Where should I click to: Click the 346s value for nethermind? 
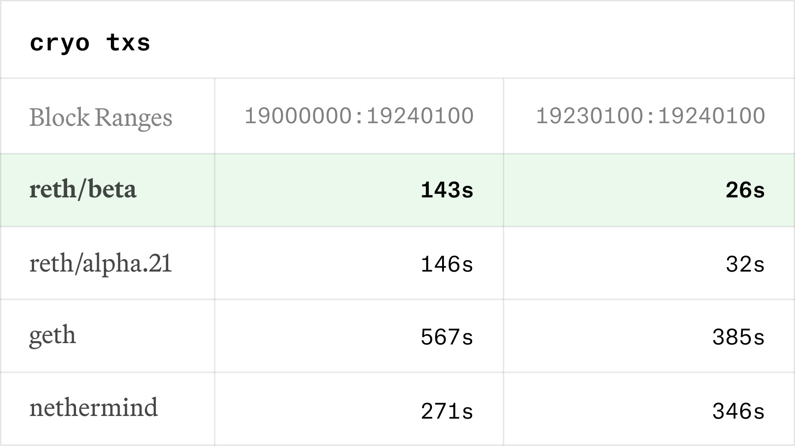(x=738, y=412)
